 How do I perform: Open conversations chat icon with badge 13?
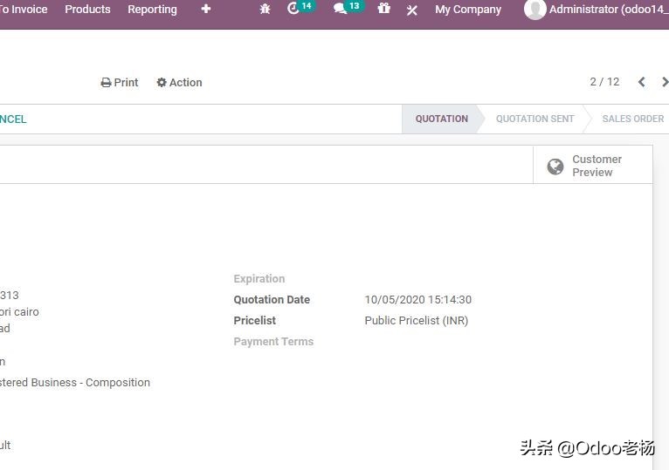348,8
